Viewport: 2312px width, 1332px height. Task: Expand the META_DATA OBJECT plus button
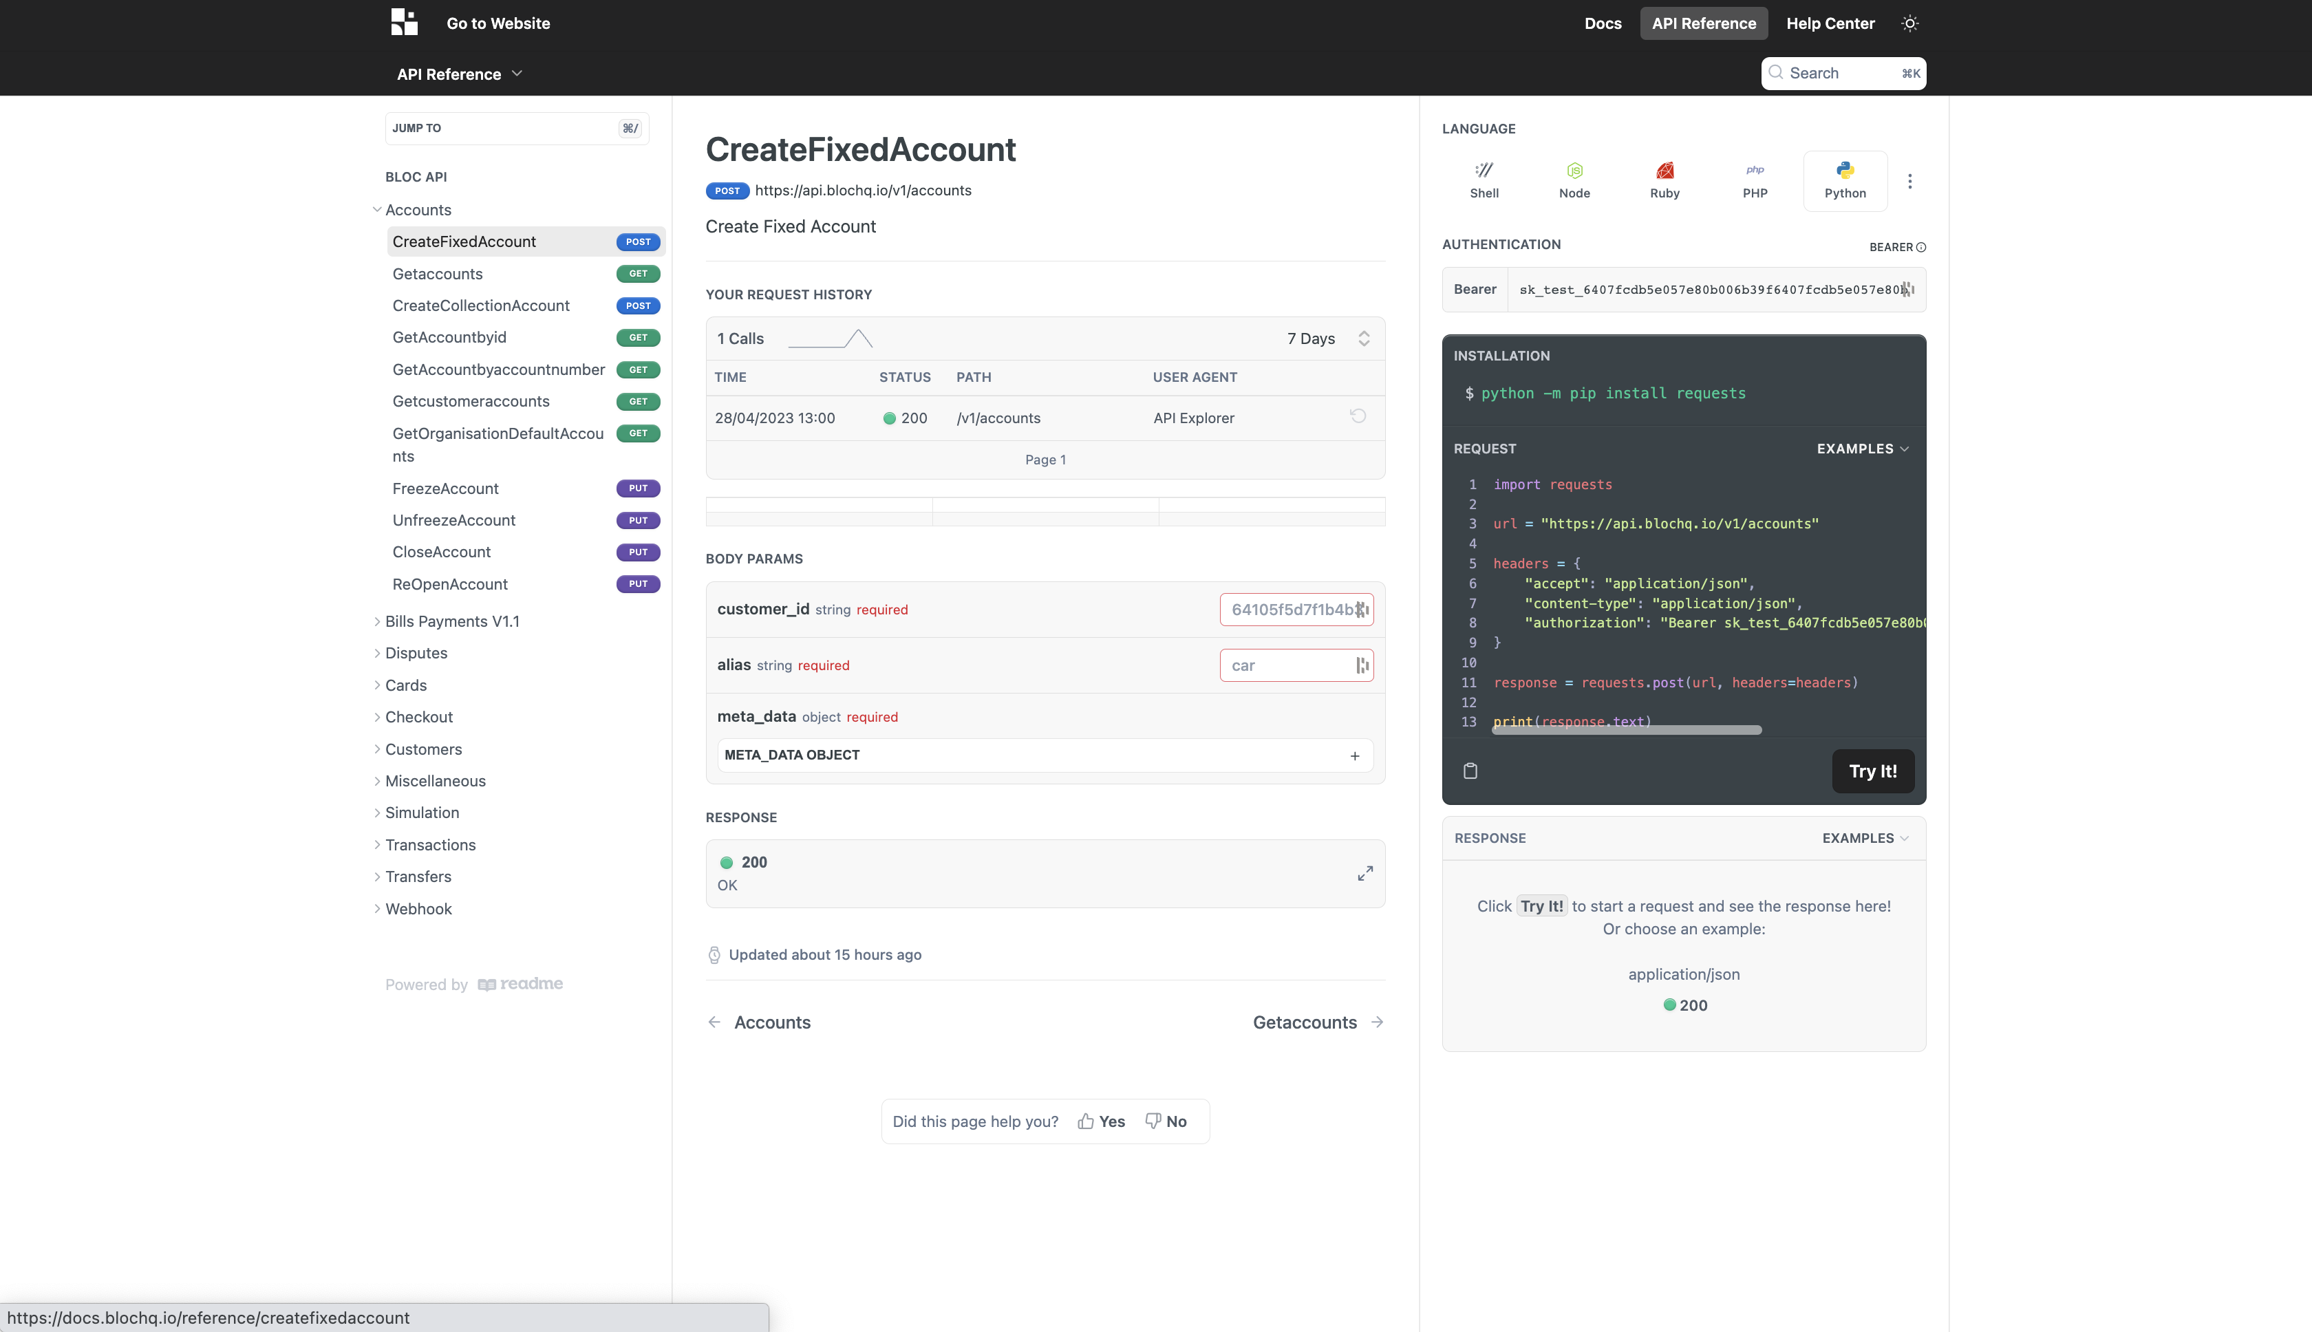point(1353,755)
